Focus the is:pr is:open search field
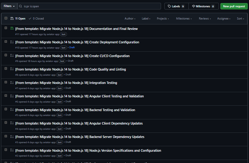This screenshot has height=163, width=249. pyautogui.click(x=91, y=6)
